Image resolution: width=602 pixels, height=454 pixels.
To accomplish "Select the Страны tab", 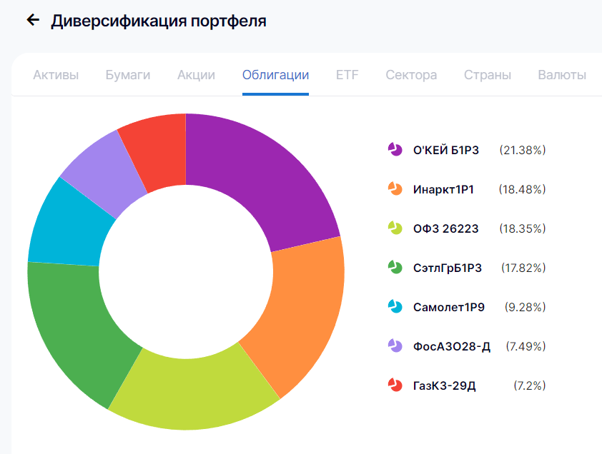I will tap(488, 75).
